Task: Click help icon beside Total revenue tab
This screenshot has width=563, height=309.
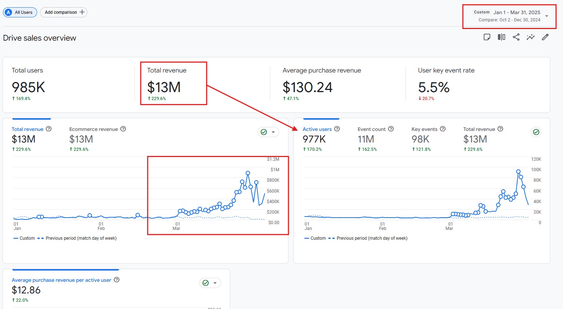Action: coord(49,129)
